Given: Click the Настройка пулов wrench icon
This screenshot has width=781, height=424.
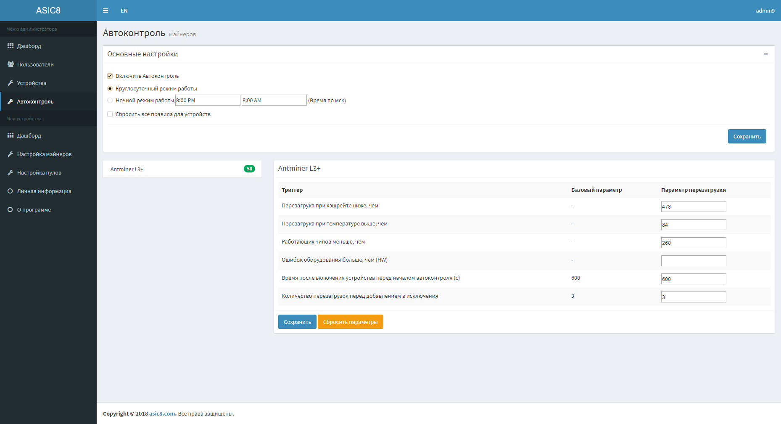Looking at the screenshot, I should point(11,172).
